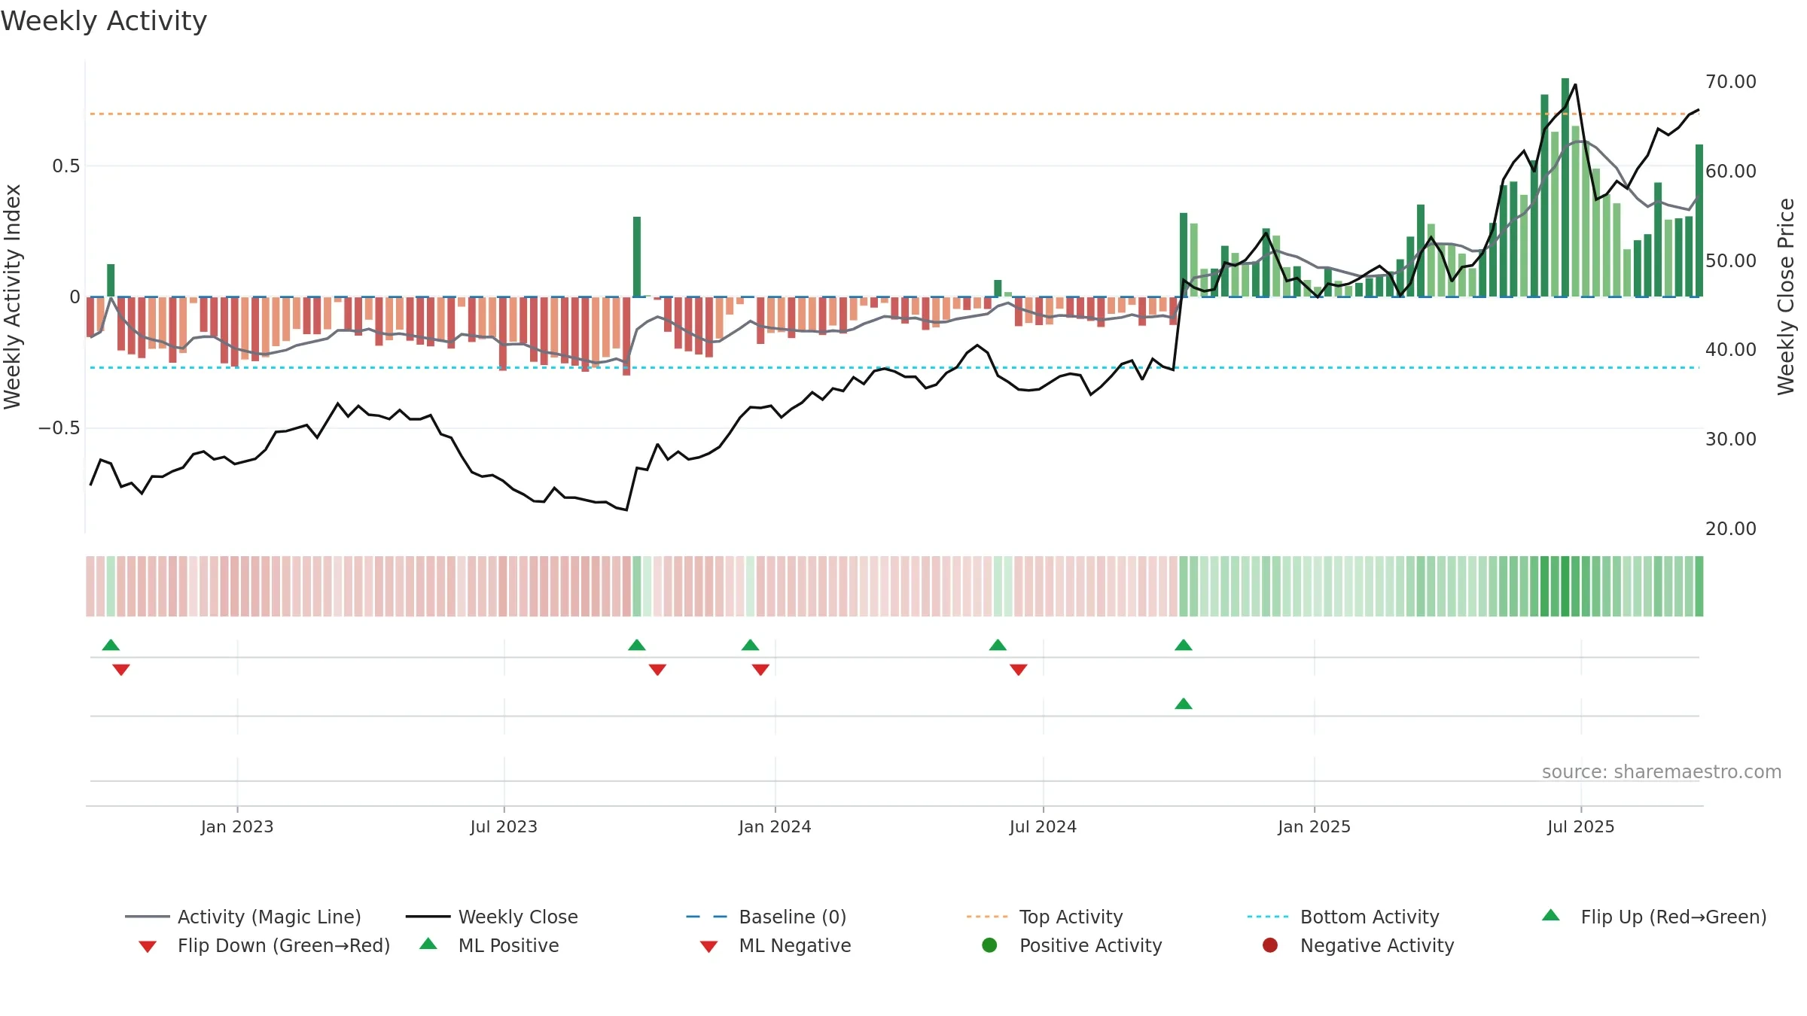The image size is (1807, 1016).
Task: Click the isolated green spike bar in late 2023
Action: pos(637,257)
